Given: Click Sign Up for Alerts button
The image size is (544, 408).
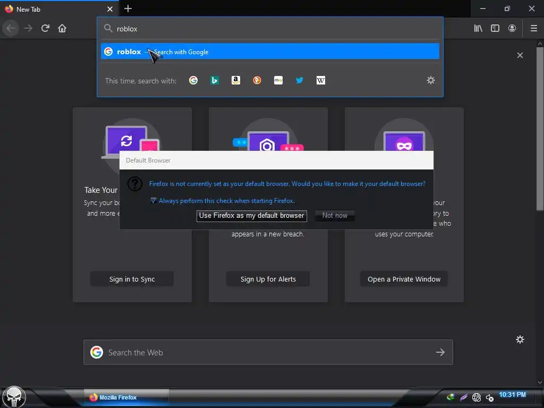Looking at the screenshot, I should click(x=268, y=279).
